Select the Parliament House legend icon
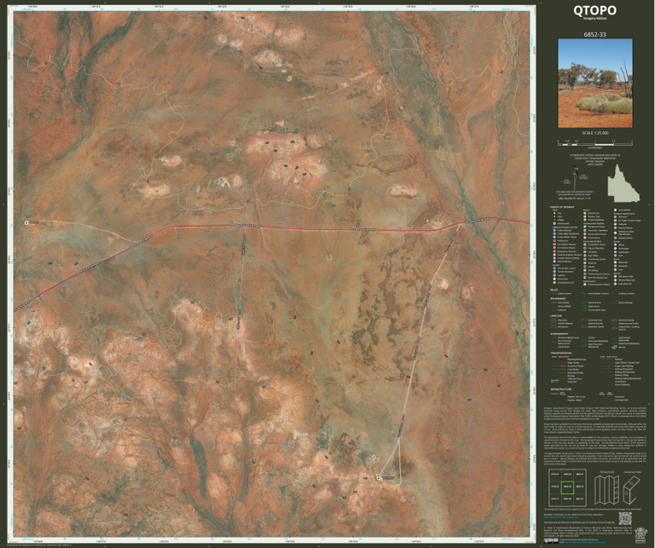The height and width of the screenshot is (548, 655). [585, 227]
